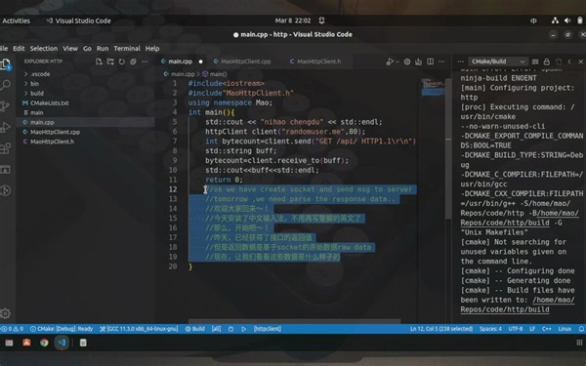Click the Build button in status bar
Image resolution: width=586 pixels, height=366 pixels.
coord(195,329)
